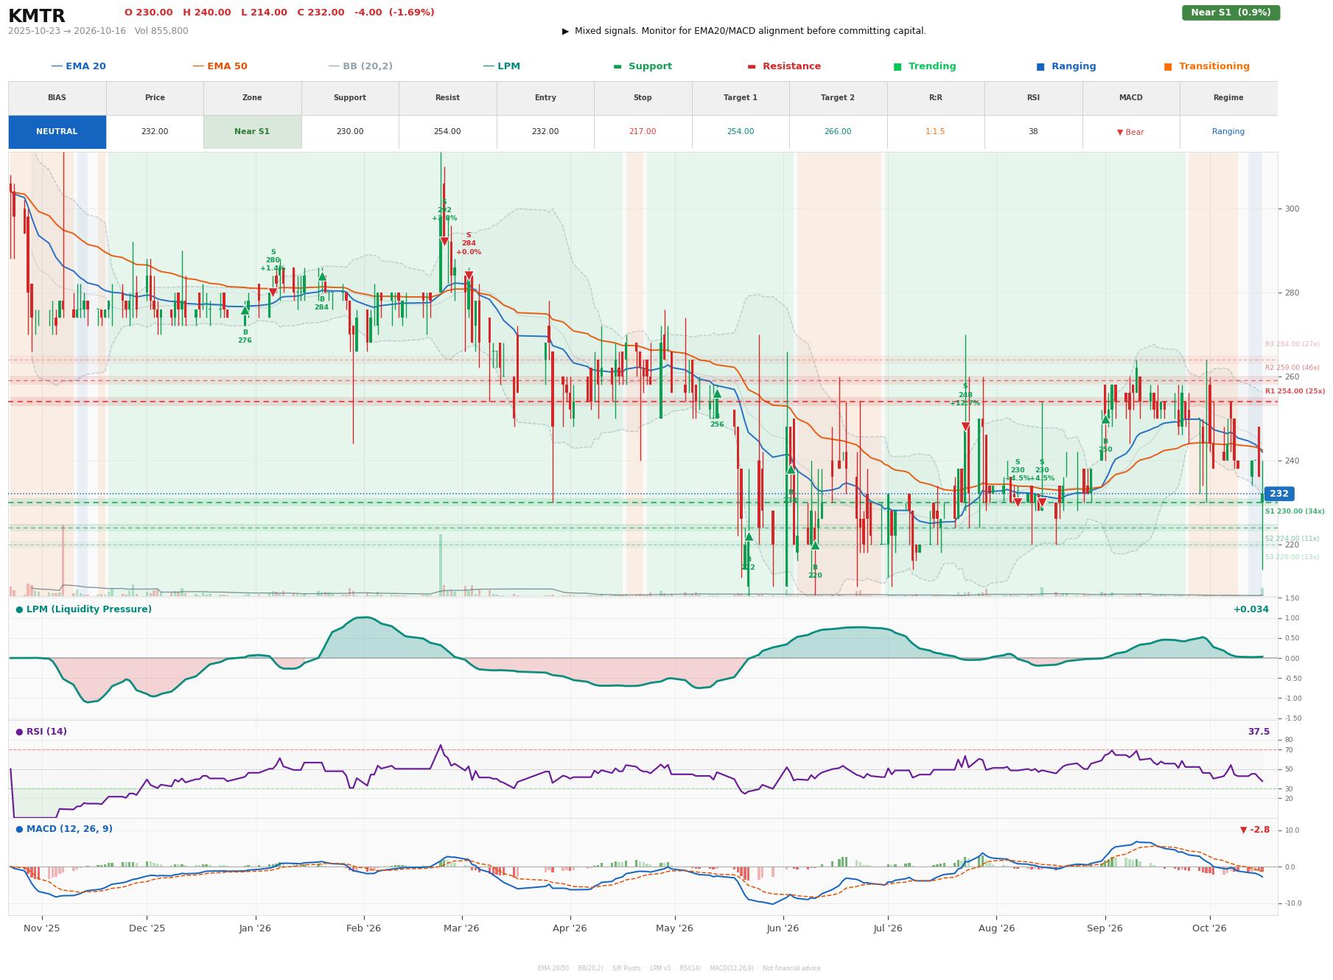Click the Trending regime legend swatch
1333x980 pixels.
tap(898, 66)
